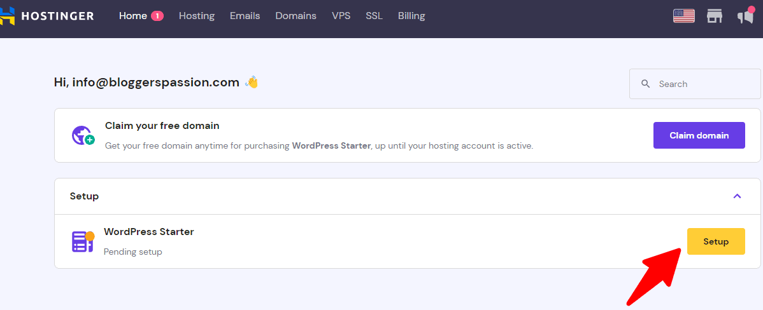Open the Billing page

[411, 16]
